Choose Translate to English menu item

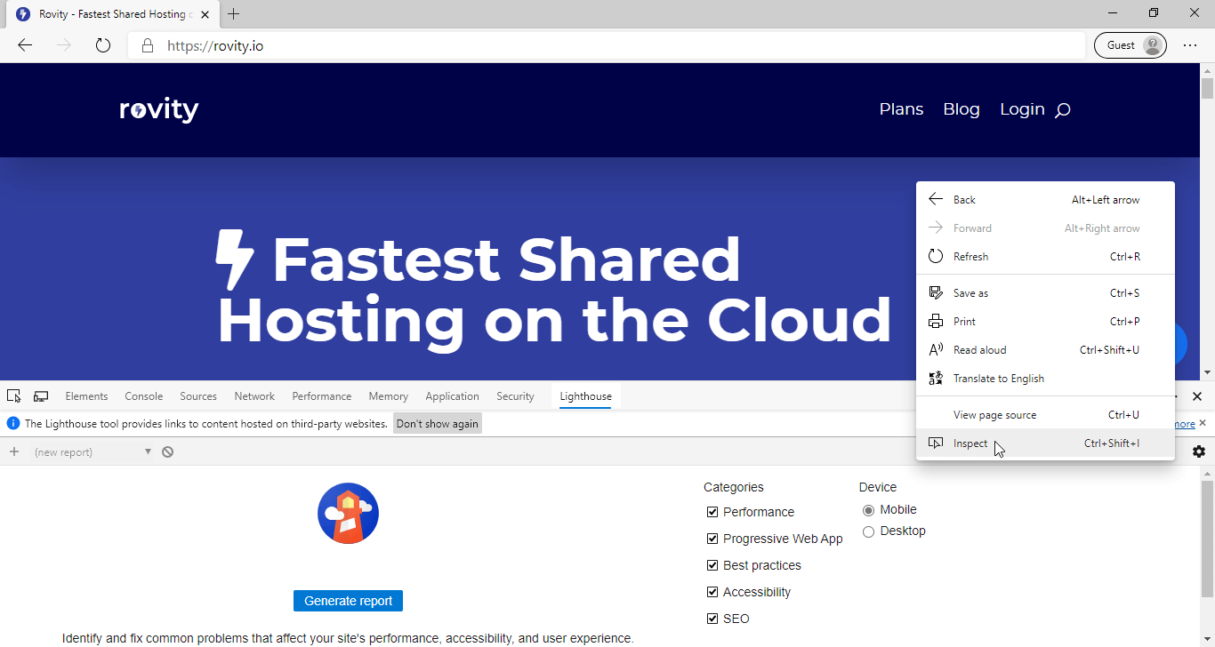[x=1045, y=379]
